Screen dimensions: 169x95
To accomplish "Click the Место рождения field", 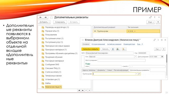I will click(x=121, y=60).
